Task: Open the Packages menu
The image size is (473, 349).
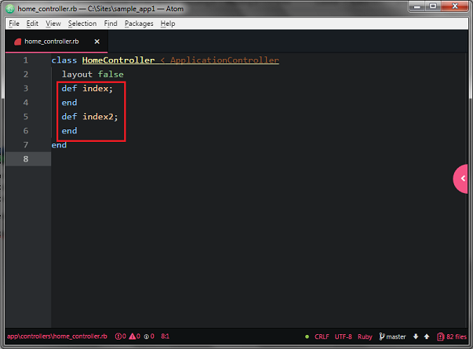Action: [x=139, y=24]
